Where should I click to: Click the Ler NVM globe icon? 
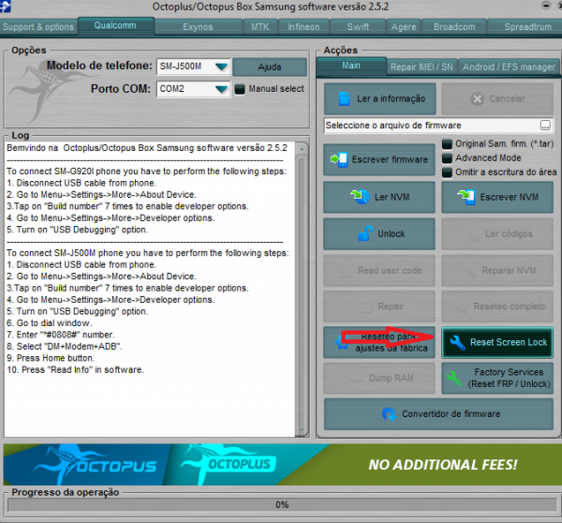click(360, 197)
